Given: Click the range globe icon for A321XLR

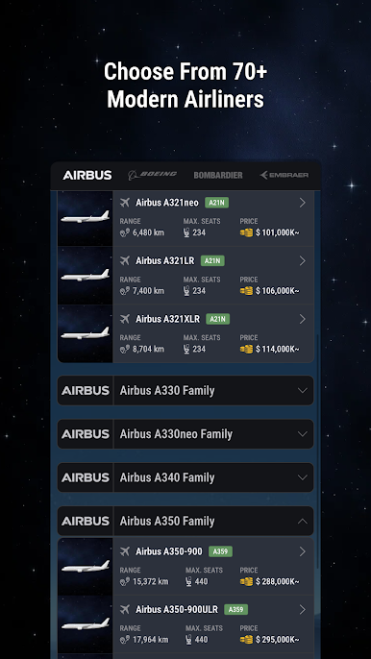Looking at the screenshot, I should [125, 349].
